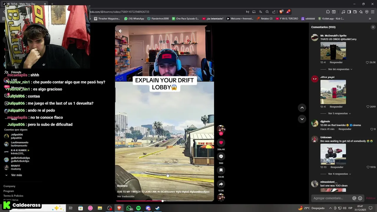The height and width of the screenshot is (212, 377).
Task: Open Spotify from the taskbar
Action: click(138, 208)
